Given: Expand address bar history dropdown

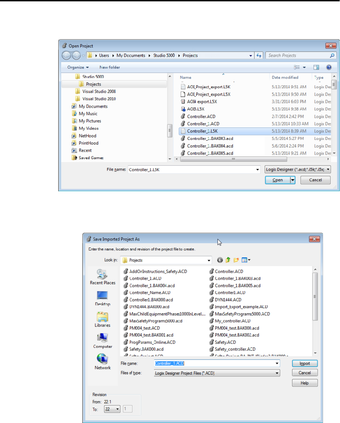Looking at the screenshot, I should (251, 56).
